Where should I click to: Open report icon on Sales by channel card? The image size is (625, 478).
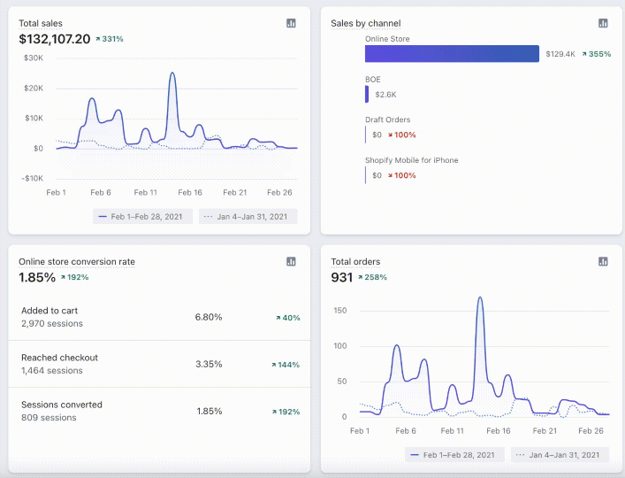[x=603, y=23]
